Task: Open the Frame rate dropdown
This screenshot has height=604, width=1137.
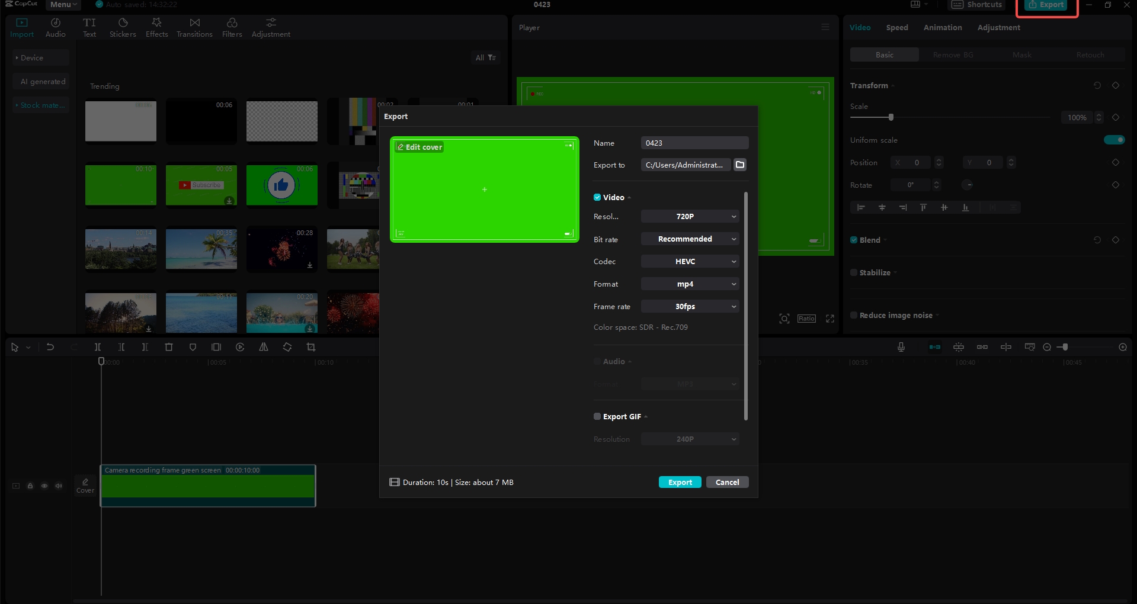Action: 689,306
